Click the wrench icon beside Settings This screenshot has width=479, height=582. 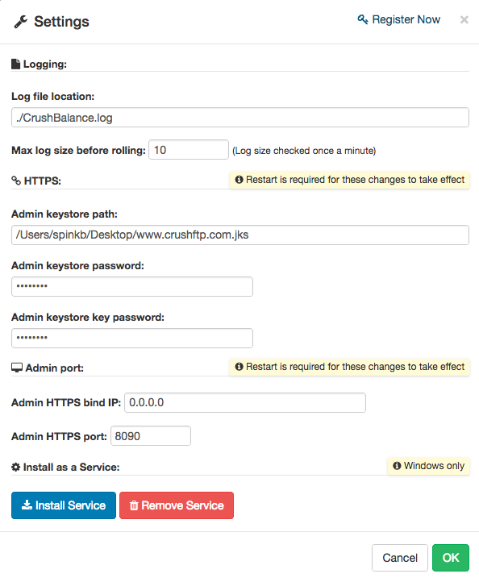pyautogui.click(x=21, y=22)
